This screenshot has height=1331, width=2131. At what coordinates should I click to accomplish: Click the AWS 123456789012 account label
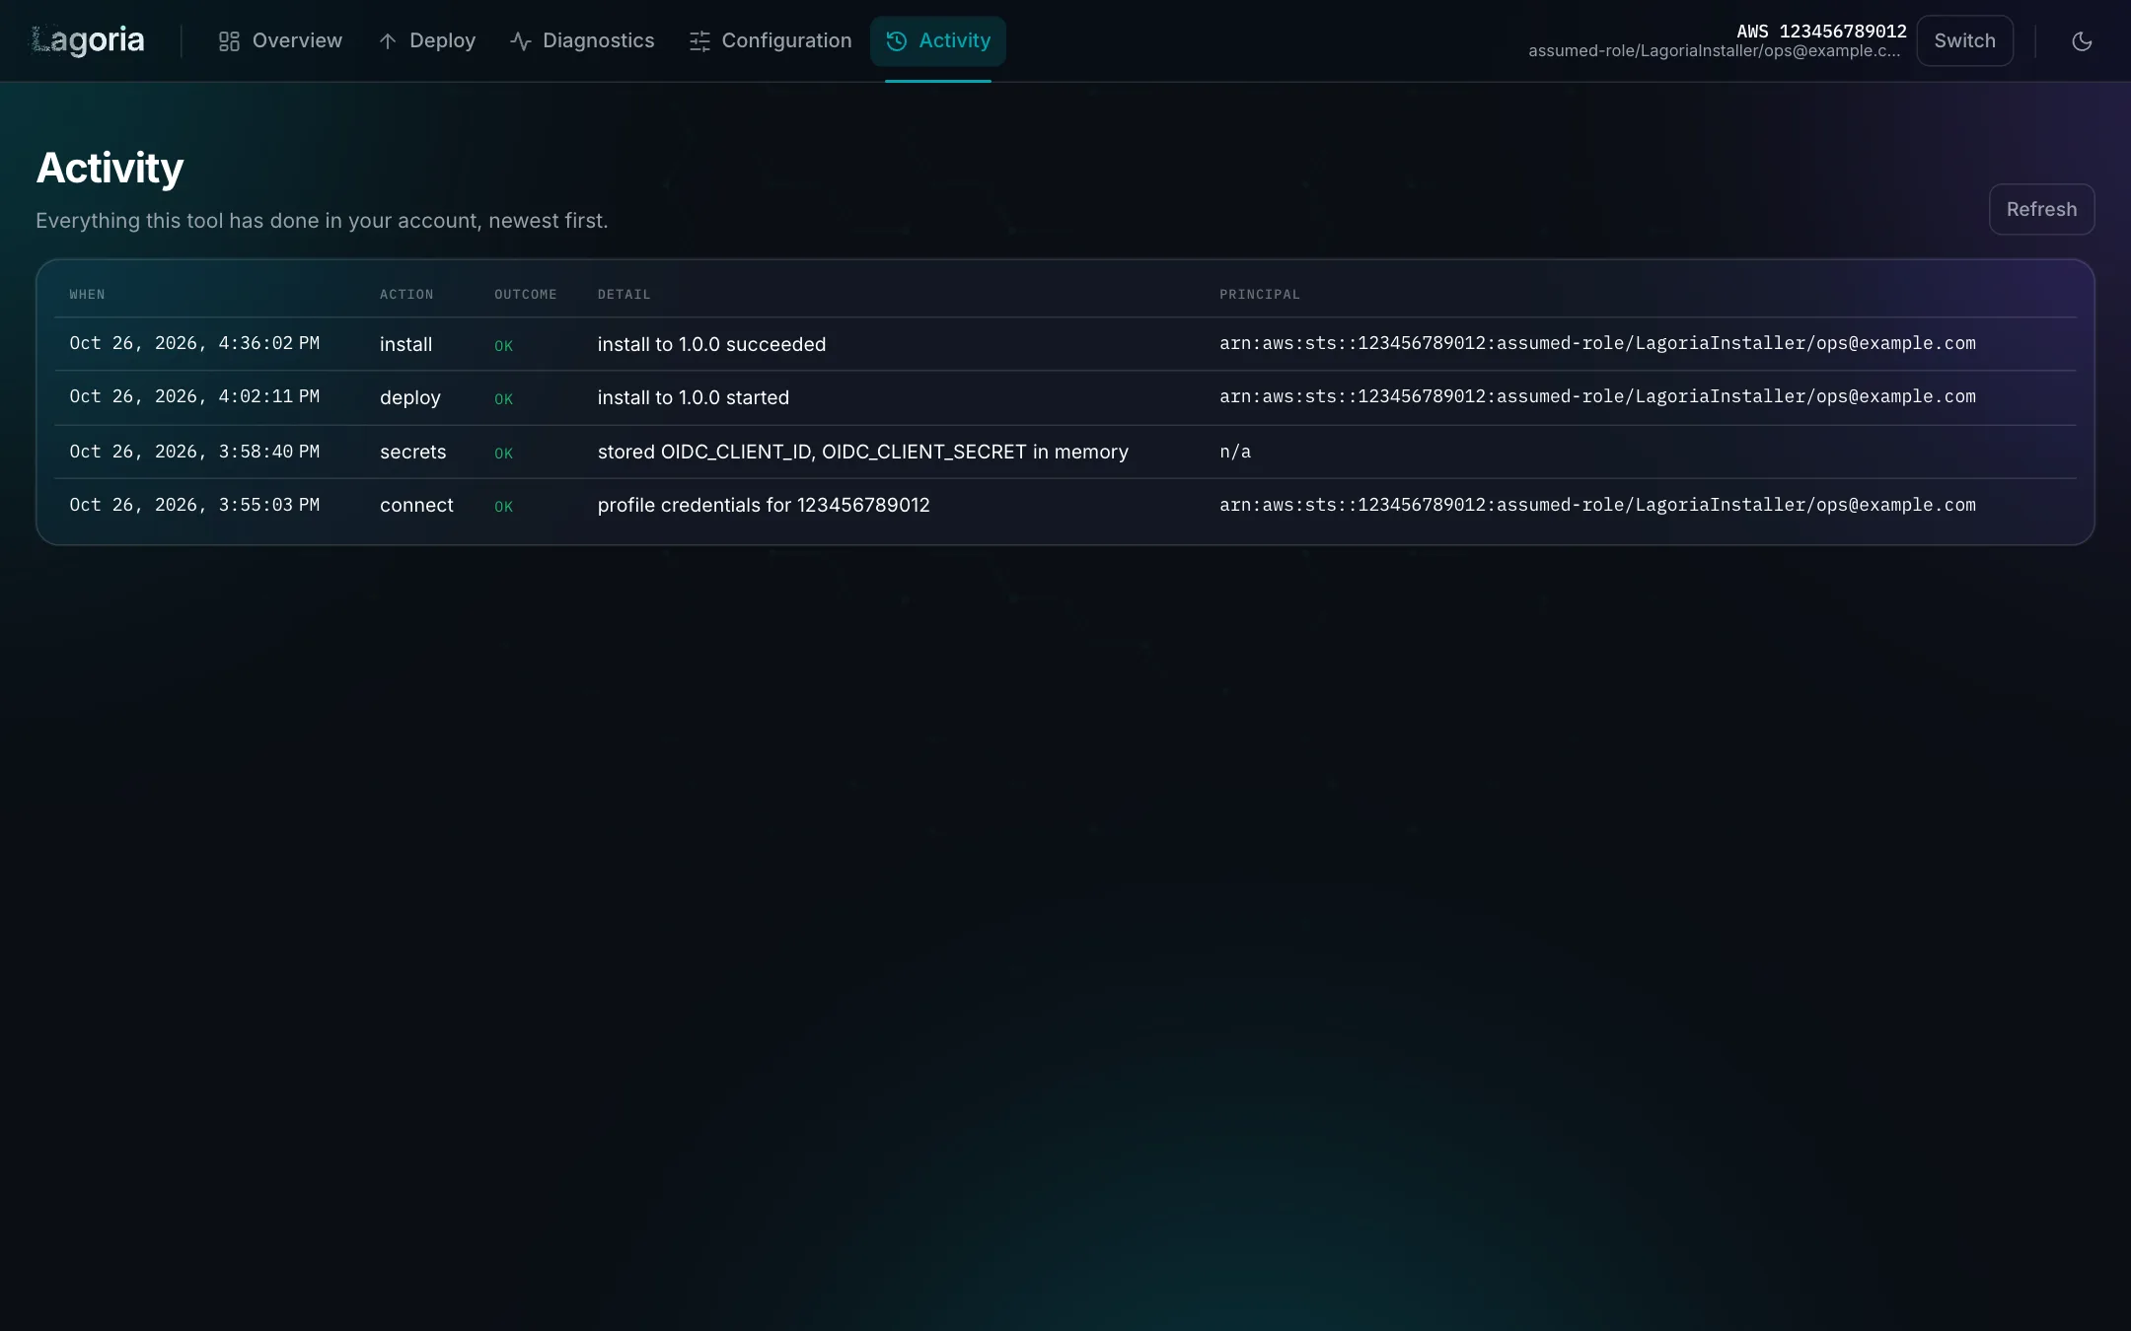[x=1821, y=31]
